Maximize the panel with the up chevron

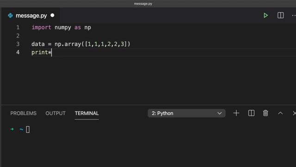280,113
